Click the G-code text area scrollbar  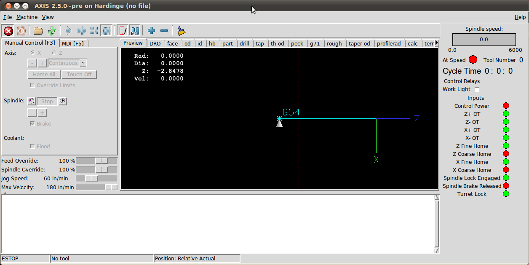pos(436,224)
